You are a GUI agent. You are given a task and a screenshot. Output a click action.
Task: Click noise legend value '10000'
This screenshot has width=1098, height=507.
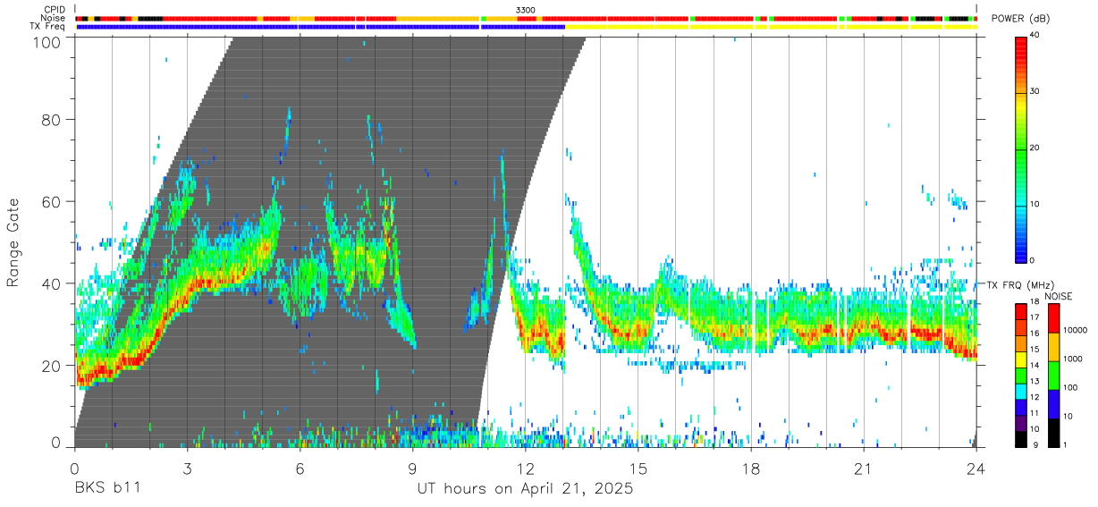[x=1074, y=330]
